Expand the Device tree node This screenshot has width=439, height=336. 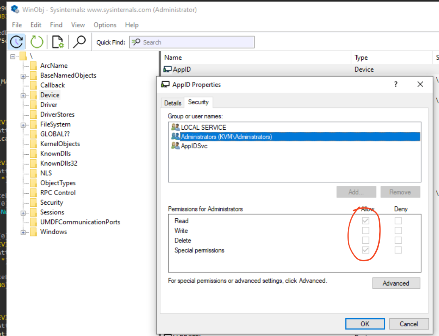tap(23, 95)
